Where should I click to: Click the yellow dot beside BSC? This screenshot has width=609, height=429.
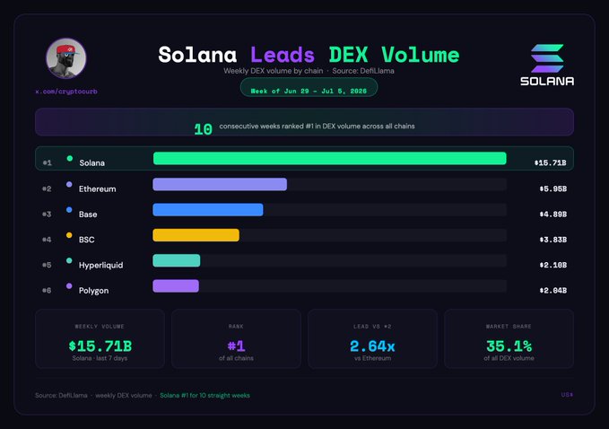tap(69, 235)
